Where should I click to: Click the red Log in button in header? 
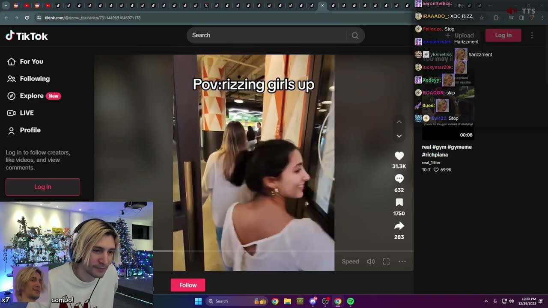503,36
